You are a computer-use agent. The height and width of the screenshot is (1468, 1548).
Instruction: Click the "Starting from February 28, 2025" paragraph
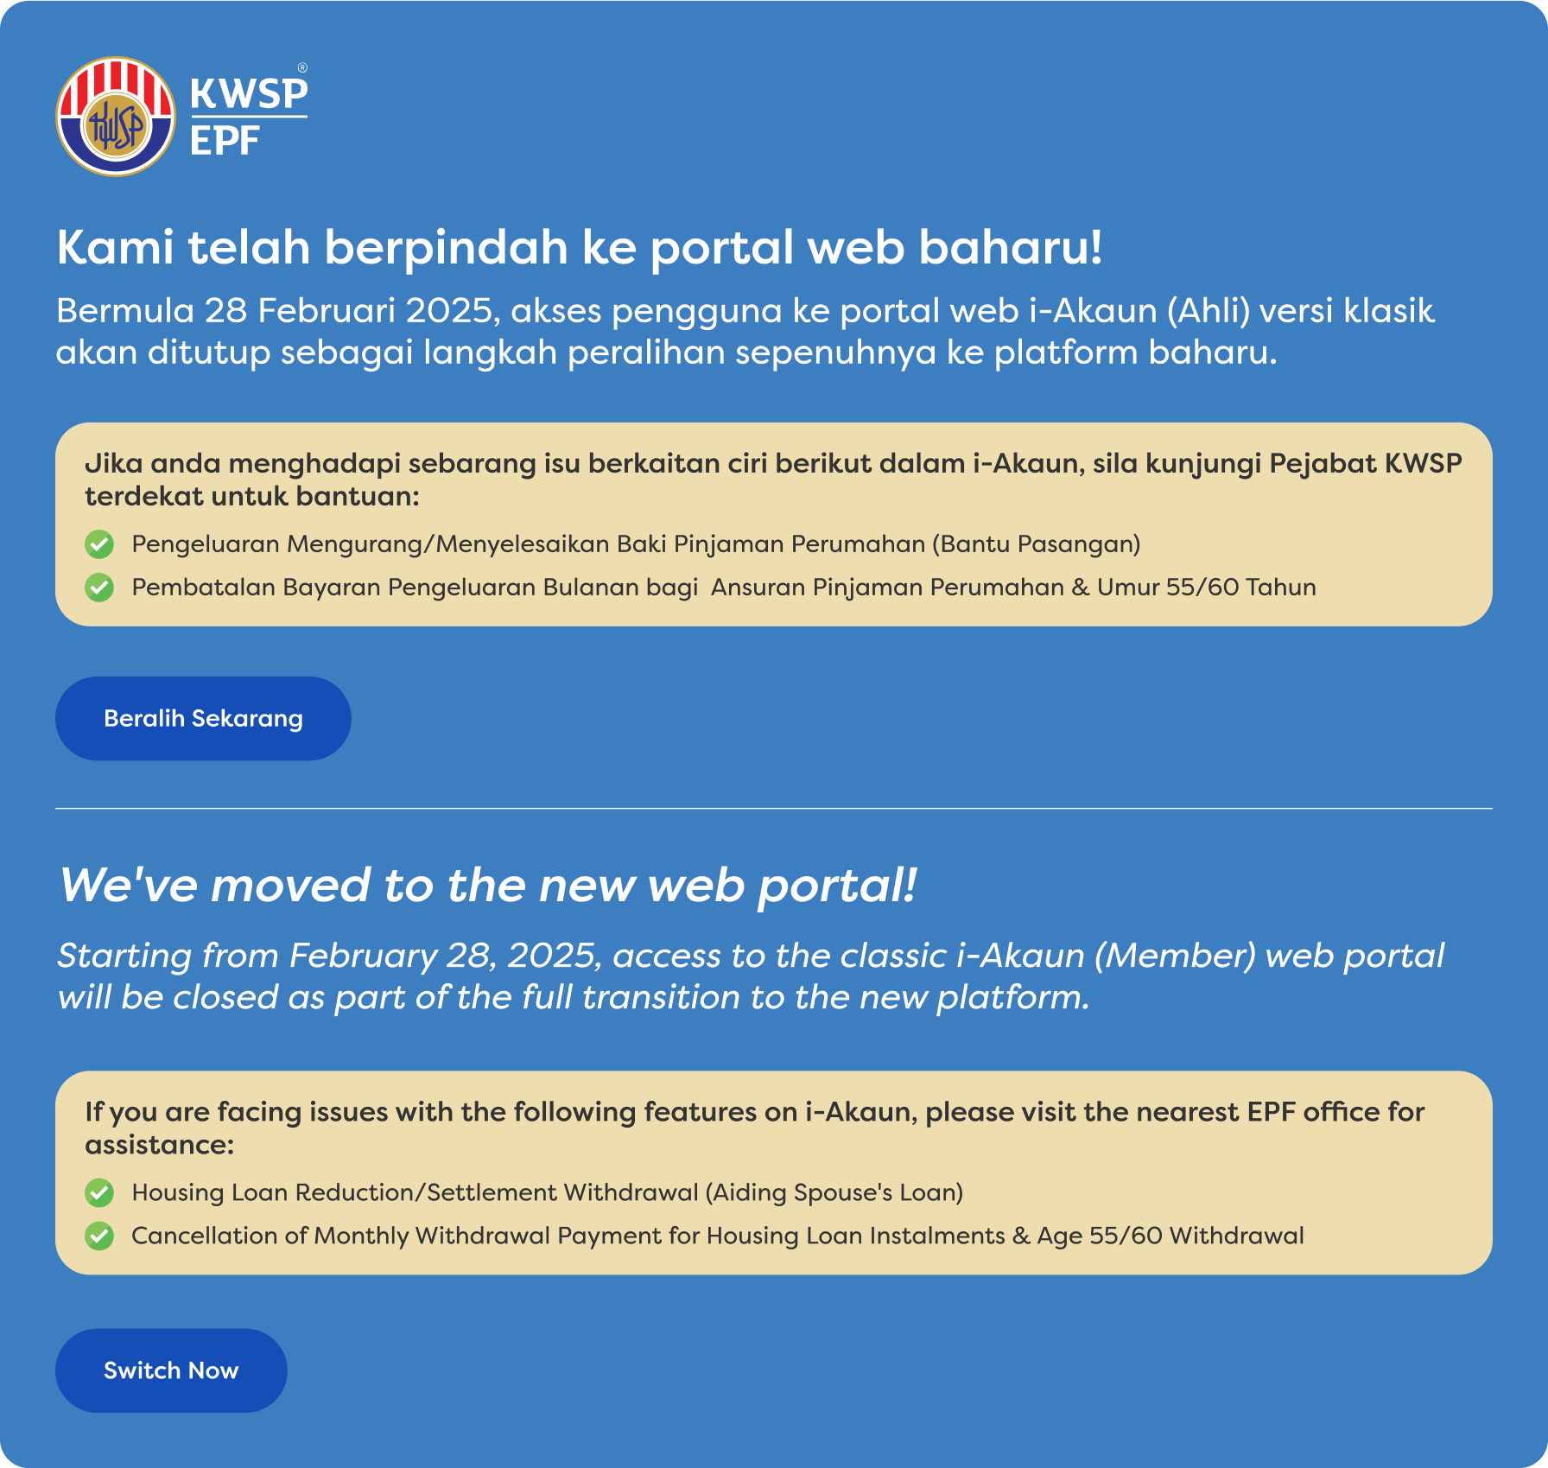click(x=750, y=976)
